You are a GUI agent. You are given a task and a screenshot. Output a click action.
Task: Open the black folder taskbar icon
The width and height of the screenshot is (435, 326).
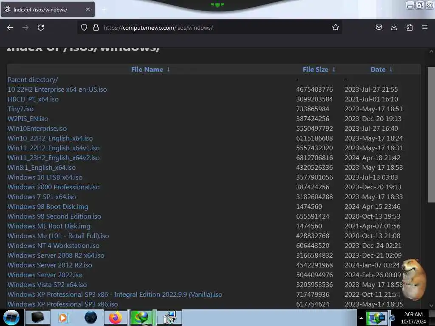point(37,318)
